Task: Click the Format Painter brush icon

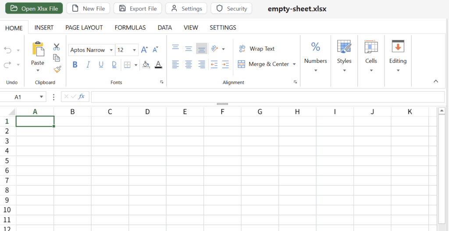Action: tap(57, 69)
